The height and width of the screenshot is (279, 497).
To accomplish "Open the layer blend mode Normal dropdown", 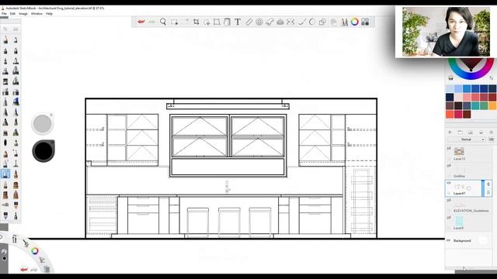I will [466, 139].
